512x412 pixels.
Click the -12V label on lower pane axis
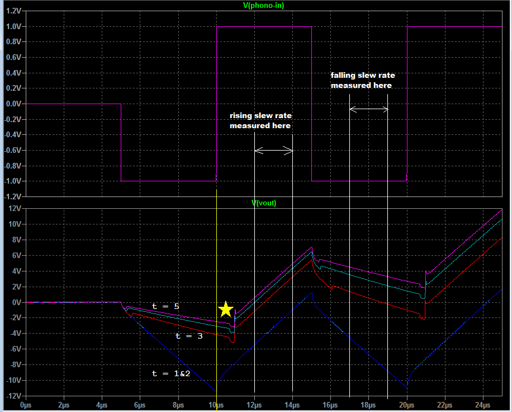click(x=15, y=396)
